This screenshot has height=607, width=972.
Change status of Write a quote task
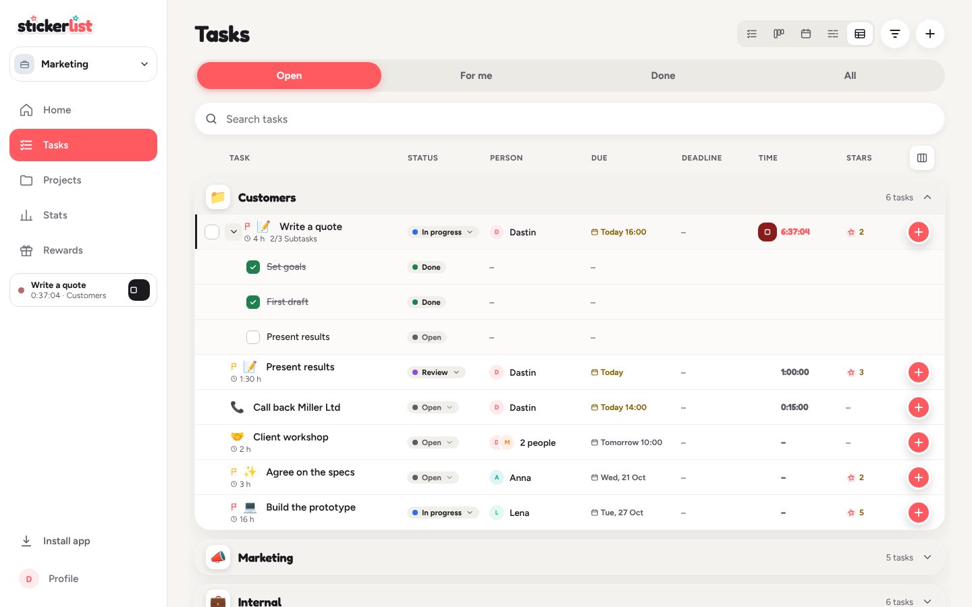(x=443, y=232)
